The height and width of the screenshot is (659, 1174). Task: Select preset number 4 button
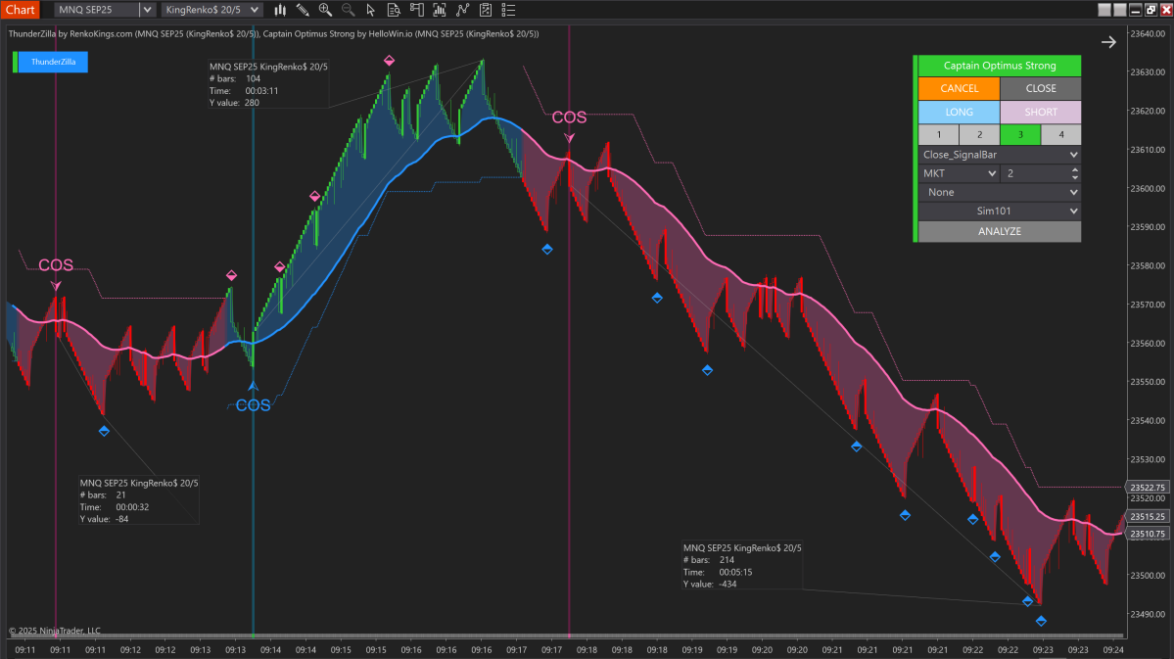[x=1060, y=135]
